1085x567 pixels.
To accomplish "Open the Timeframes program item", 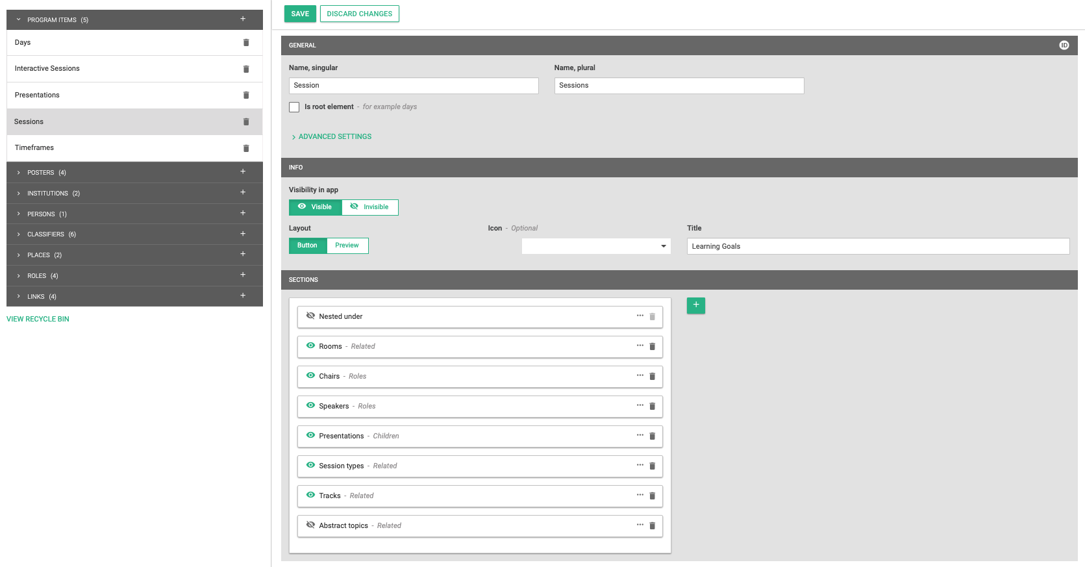I will [134, 148].
